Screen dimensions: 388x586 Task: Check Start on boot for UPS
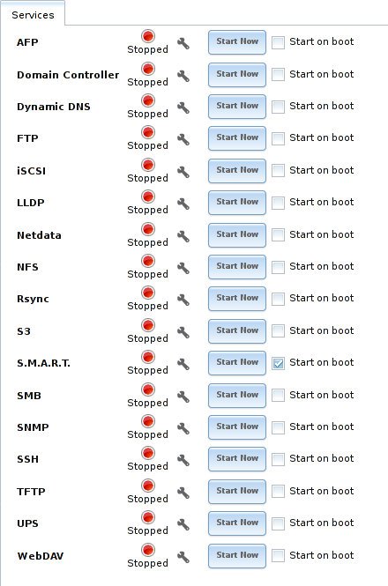(278, 523)
